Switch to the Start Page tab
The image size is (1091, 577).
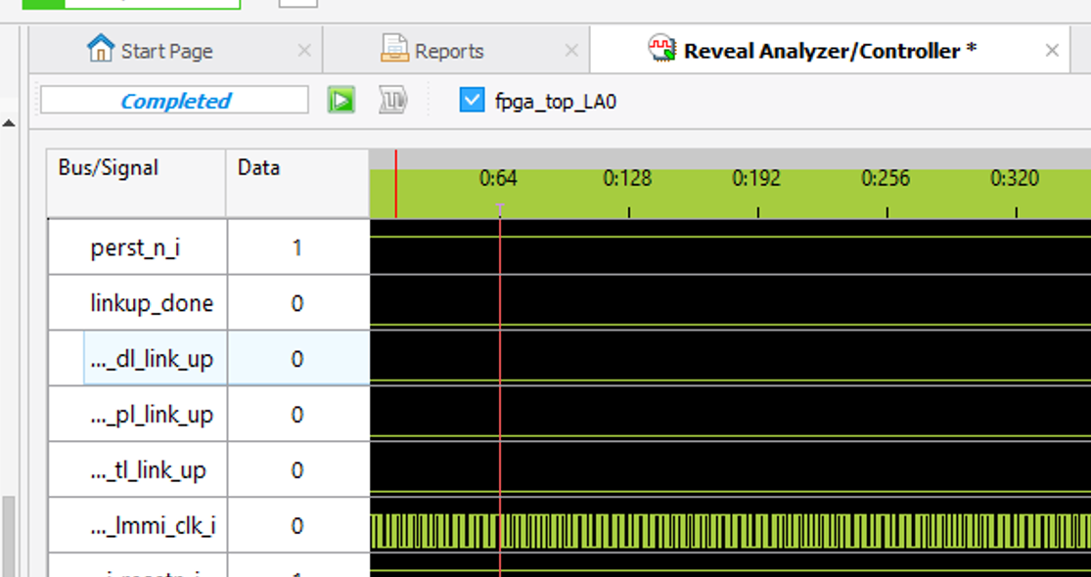(x=176, y=50)
